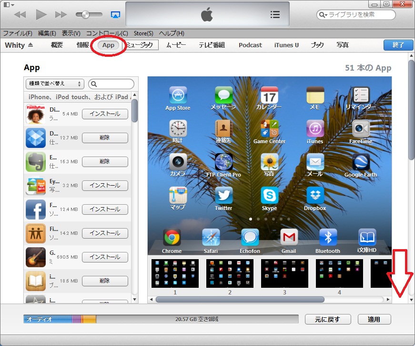415x346 pixels.
Task: Click the app list search field
Action: click(111, 84)
